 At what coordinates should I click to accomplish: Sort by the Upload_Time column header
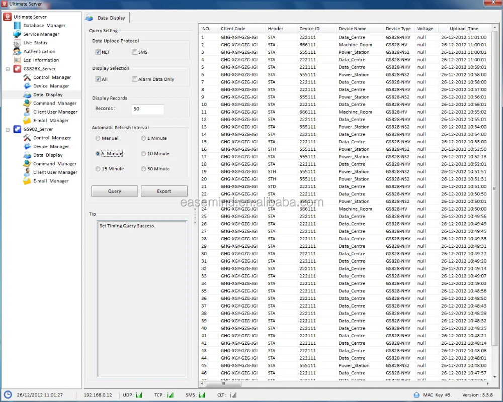(x=463, y=29)
